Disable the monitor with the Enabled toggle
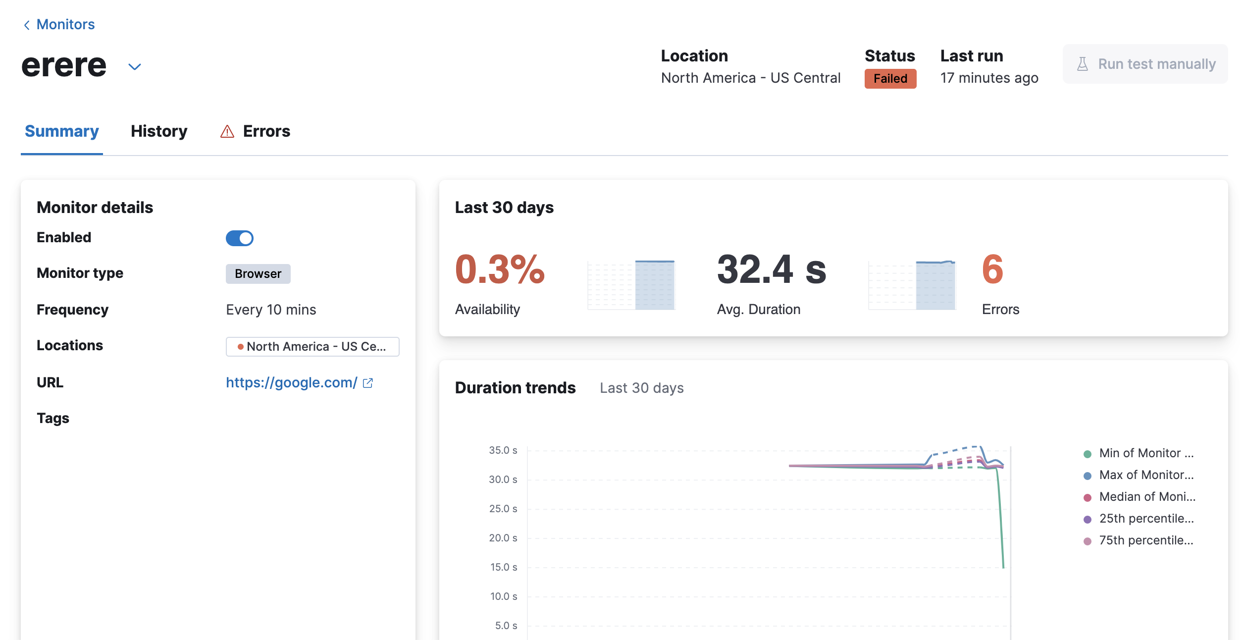The height and width of the screenshot is (640, 1245). (x=240, y=238)
